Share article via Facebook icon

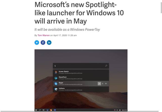(x=43, y=43)
